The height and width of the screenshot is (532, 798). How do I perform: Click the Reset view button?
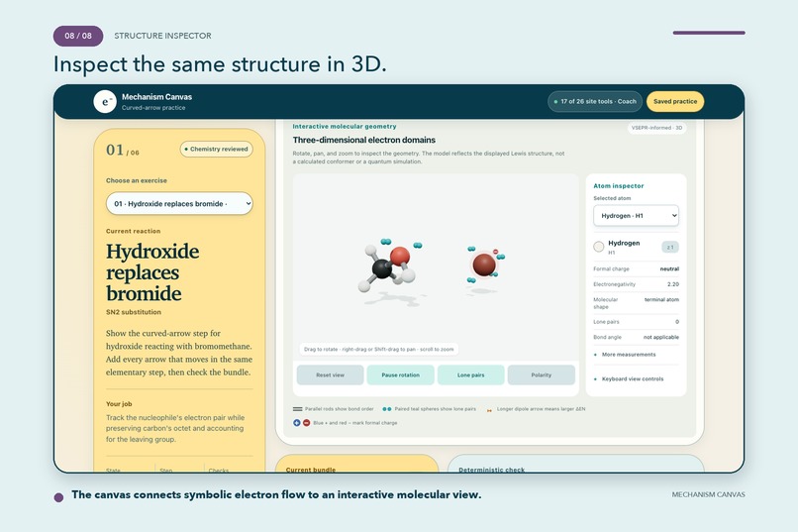[x=330, y=375]
